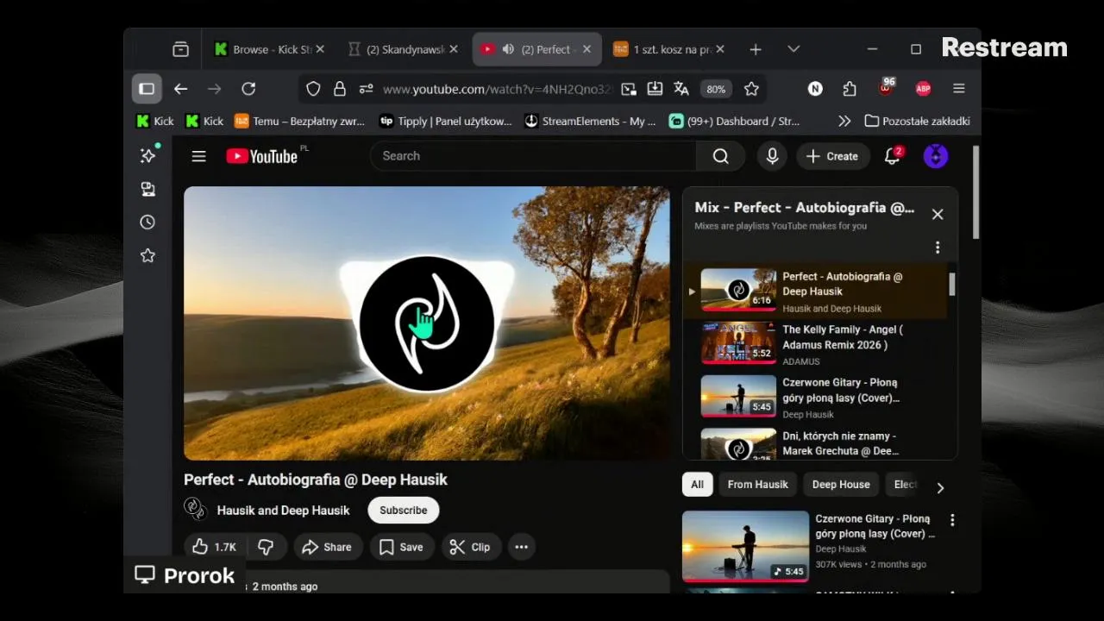Open picture-in-picture icon in address bar
Viewport: 1104px width, 621px height.
[629, 89]
